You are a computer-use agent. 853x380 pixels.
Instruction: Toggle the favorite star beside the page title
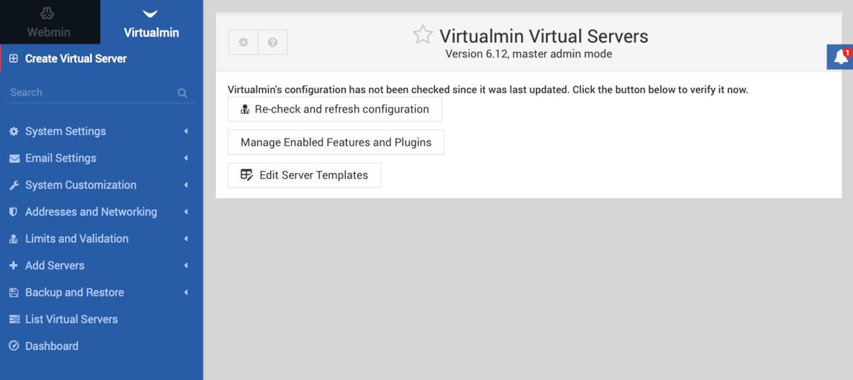[x=423, y=36]
